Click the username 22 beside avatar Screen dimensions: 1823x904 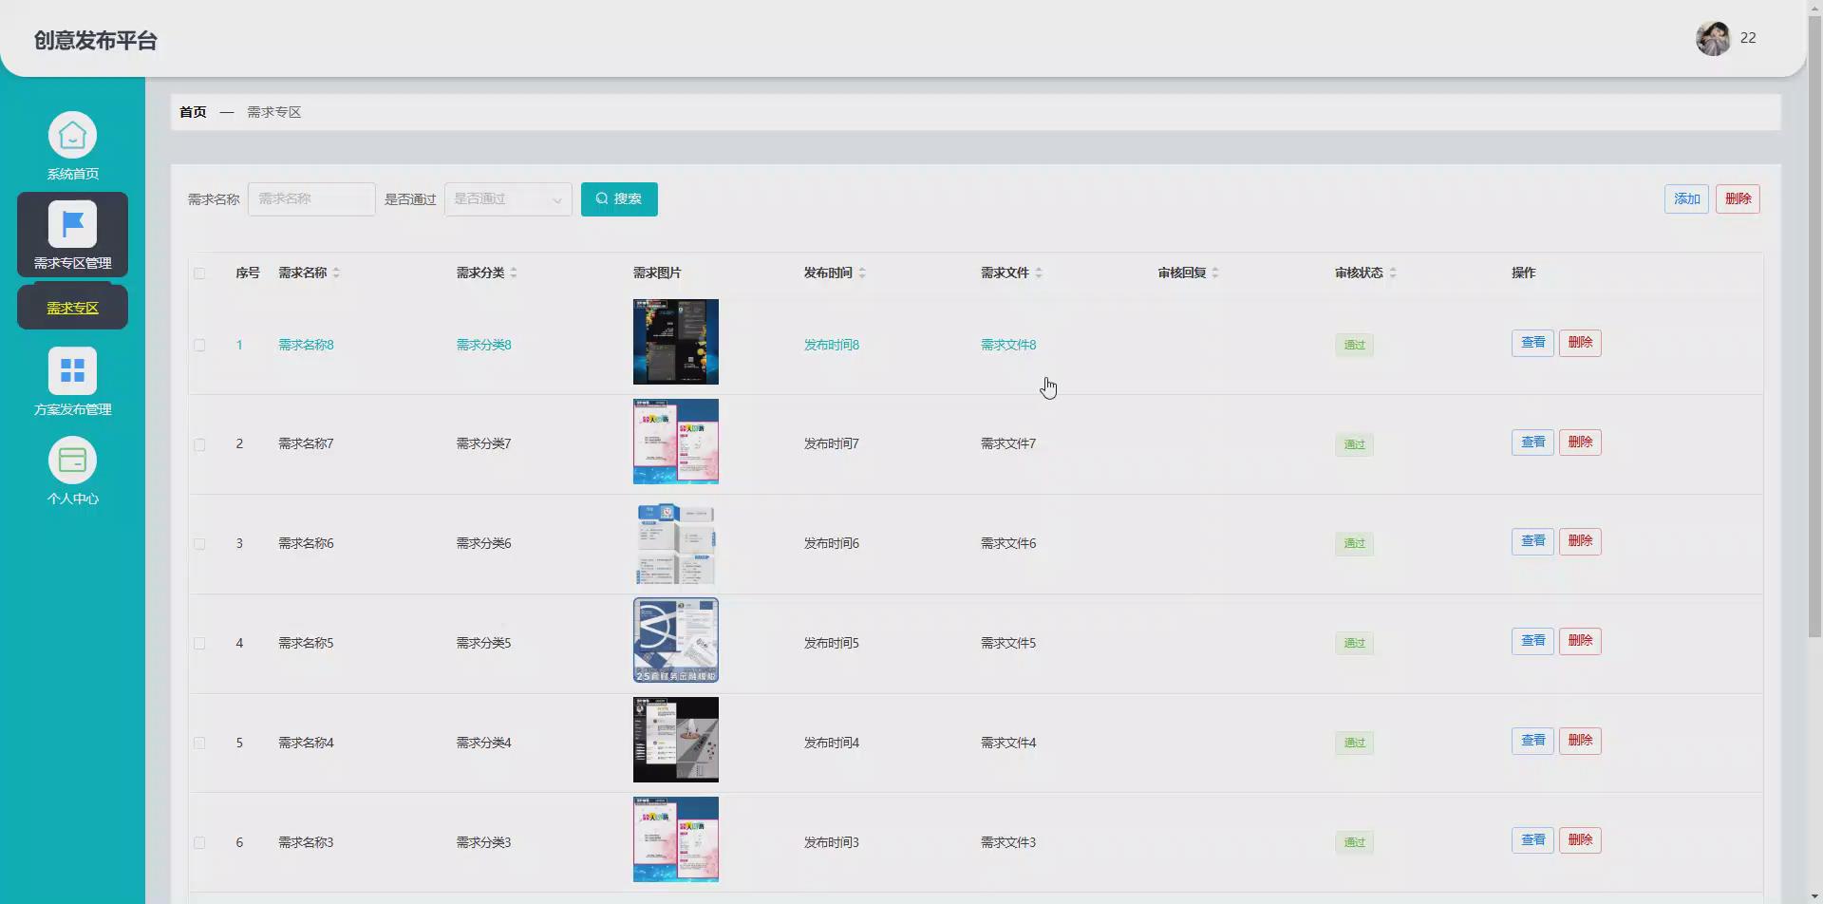(x=1748, y=38)
